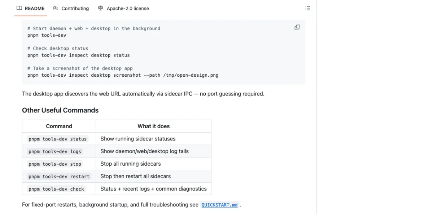
Task: Click the '# Check desktop status' comment line
Action: (58, 48)
